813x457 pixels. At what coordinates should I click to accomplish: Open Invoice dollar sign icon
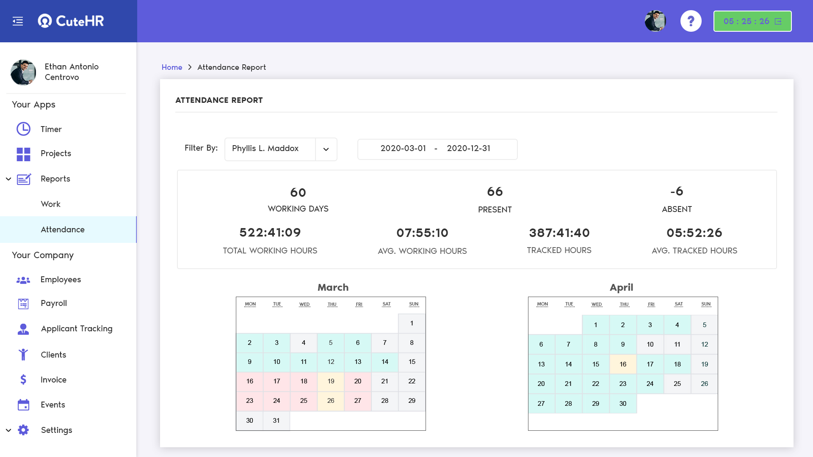click(x=23, y=380)
